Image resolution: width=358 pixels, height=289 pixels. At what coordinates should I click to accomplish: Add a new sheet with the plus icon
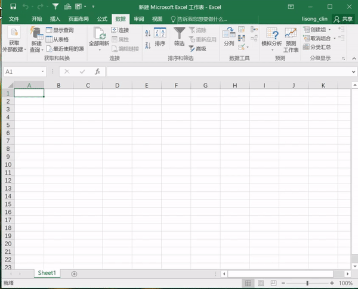click(74, 274)
